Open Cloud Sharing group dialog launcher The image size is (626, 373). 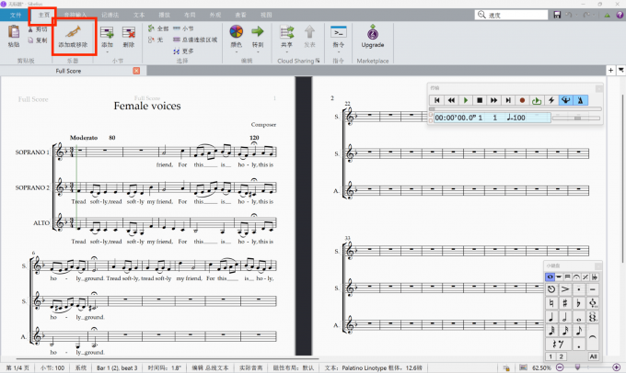[x=318, y=61]
